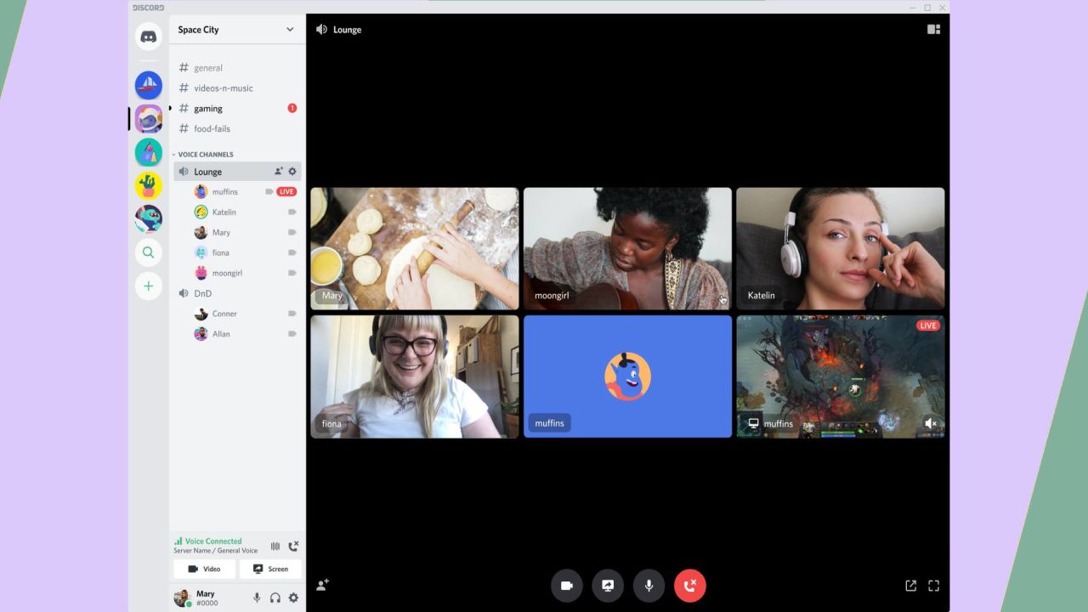Screen dimensions: 1088x612
Task: Pop out the call window
Action: click(911, 586)
